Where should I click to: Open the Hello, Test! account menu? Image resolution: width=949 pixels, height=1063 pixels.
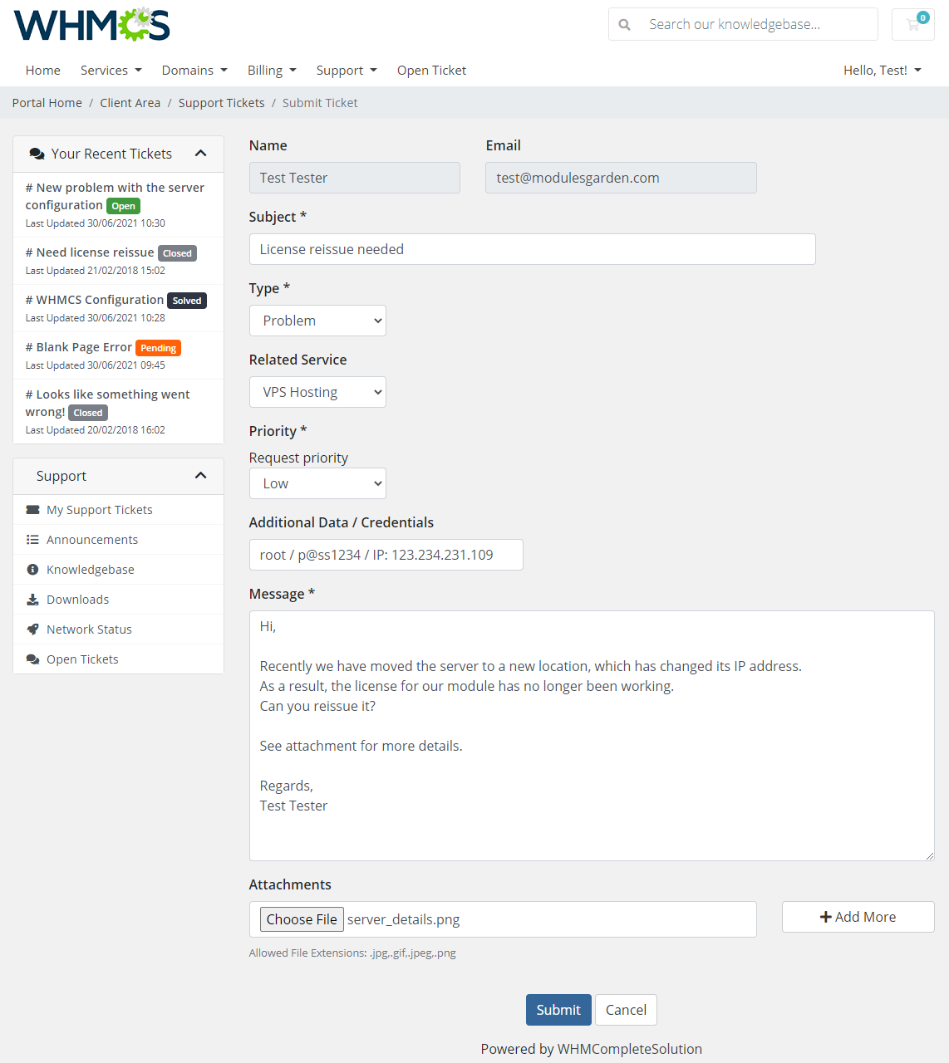coord(882,70)
